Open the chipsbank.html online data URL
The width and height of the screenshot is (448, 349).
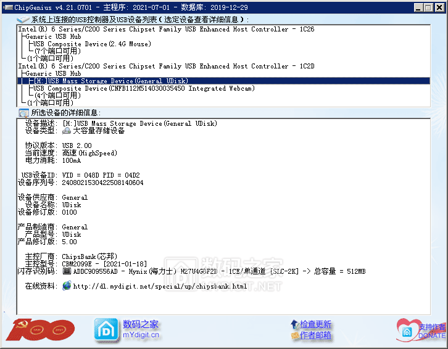point(160,286)
